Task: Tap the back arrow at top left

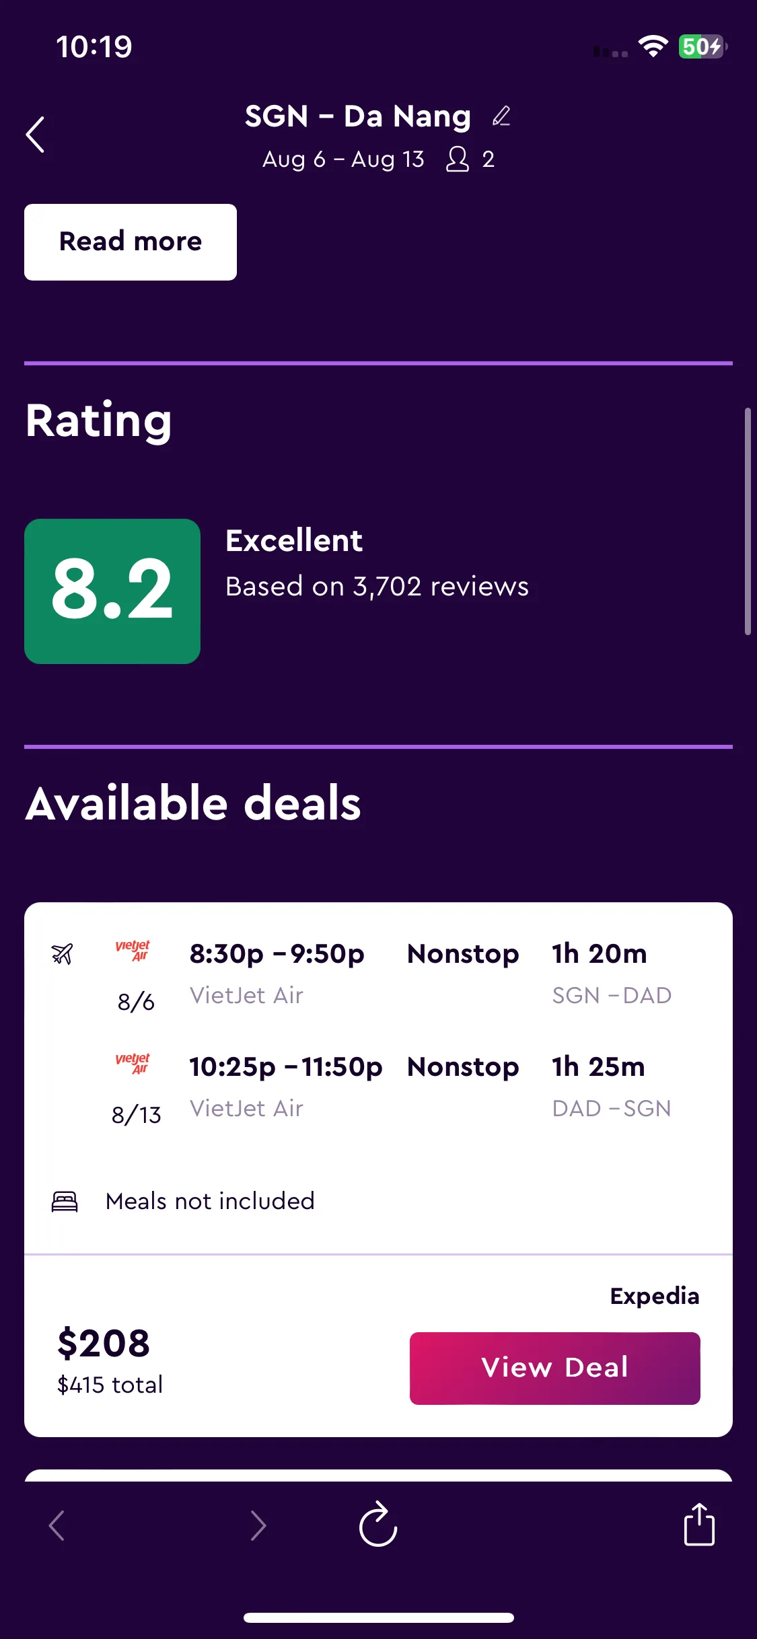Action: 36,135
